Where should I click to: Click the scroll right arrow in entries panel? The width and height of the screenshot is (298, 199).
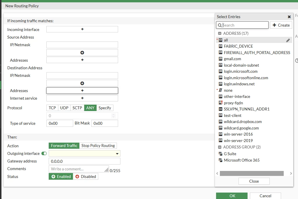(x=291, y=173)
